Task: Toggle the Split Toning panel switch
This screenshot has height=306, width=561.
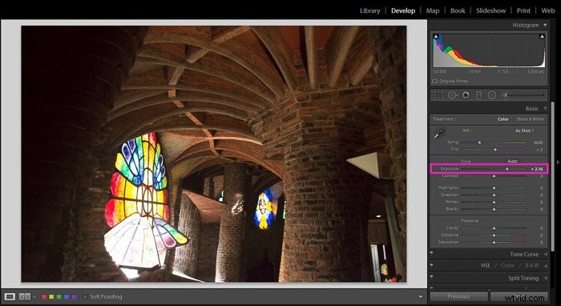Action: pos(431,277)
